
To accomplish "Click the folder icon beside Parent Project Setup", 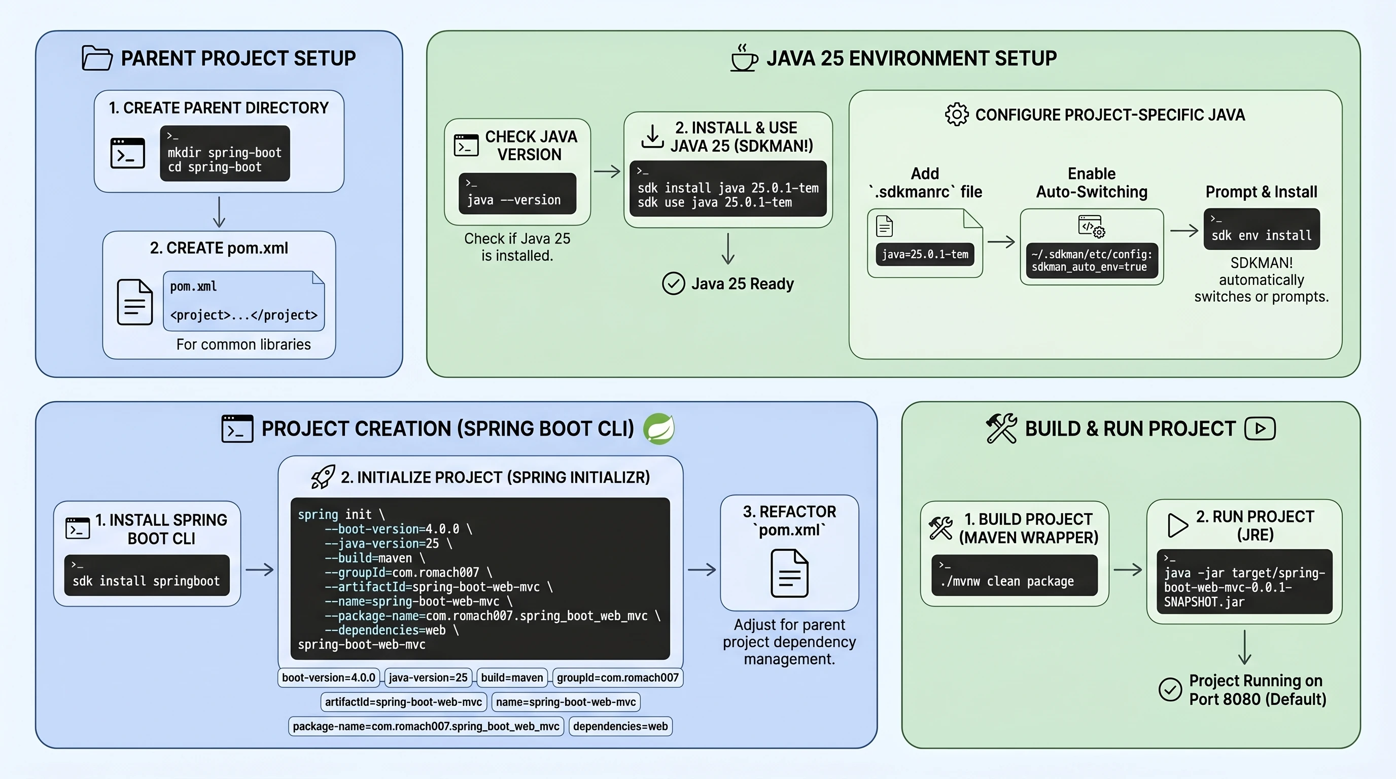I will 97,58.
